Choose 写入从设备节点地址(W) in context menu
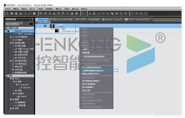Viewport: 185px width, 118px height. pyautogui.click(x=96, y=68)
